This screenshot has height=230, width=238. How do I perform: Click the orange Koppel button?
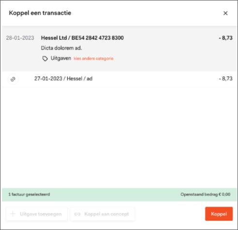(219, 214)
